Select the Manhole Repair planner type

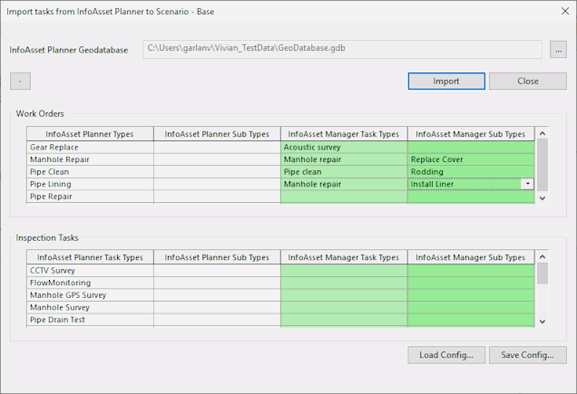click(90, 159)
